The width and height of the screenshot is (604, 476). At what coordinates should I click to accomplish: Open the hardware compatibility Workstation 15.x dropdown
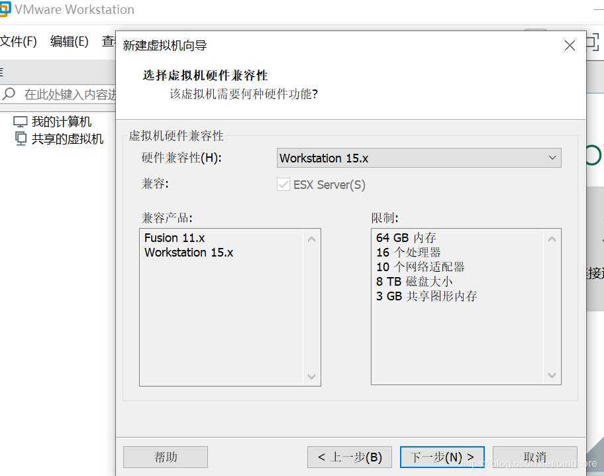(419, 158)
